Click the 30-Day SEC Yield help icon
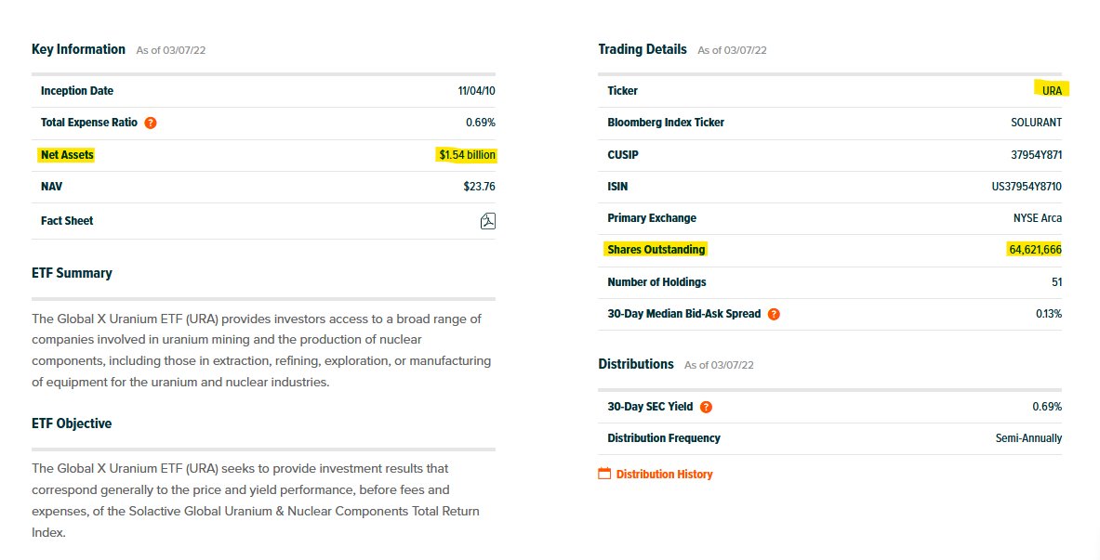This screenshot has height=560, width=1100. (x=707, y=407)
